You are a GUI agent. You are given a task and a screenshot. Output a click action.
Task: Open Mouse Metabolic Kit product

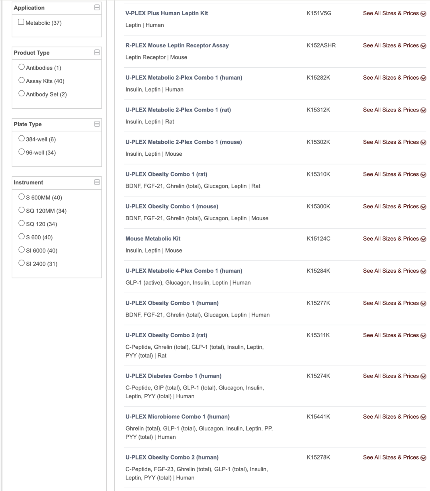(x=153, y=239)
